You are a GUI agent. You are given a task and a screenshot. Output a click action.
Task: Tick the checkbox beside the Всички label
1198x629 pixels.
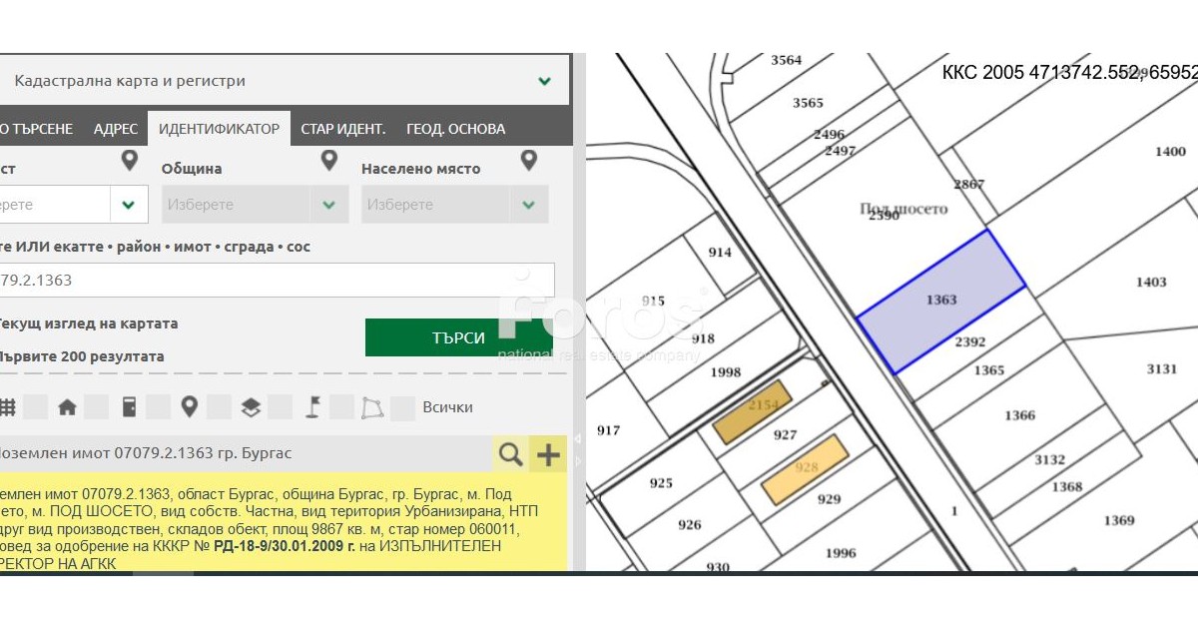click(x=402, y=407)
